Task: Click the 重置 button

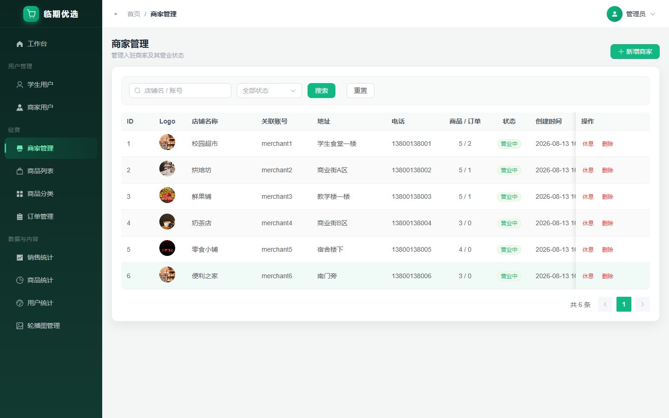Action: (x=361, y=91)
